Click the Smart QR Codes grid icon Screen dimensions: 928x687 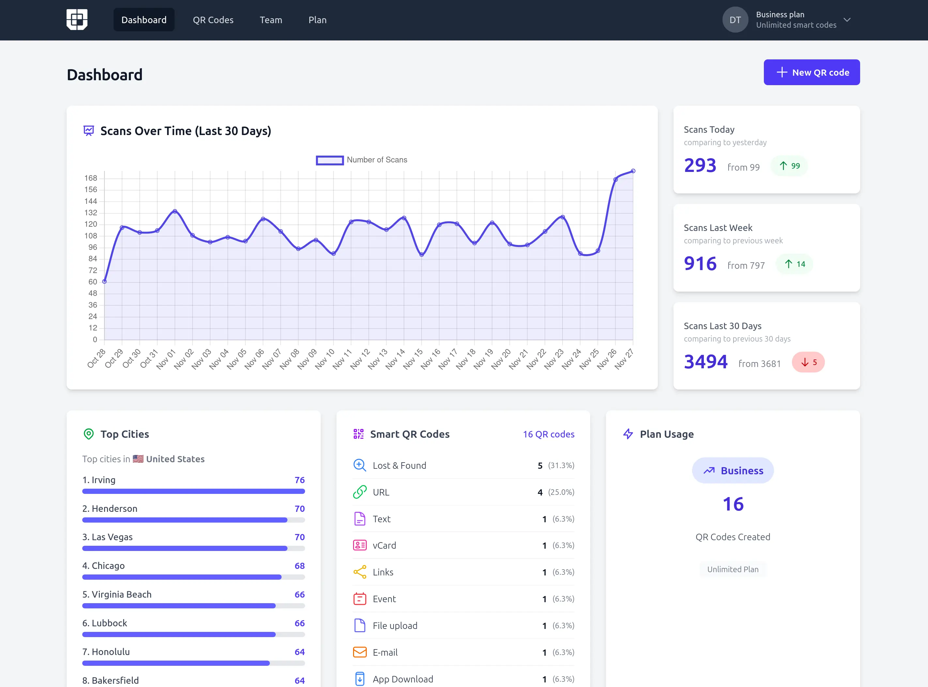pyautogui.click(x=358, y=434)
